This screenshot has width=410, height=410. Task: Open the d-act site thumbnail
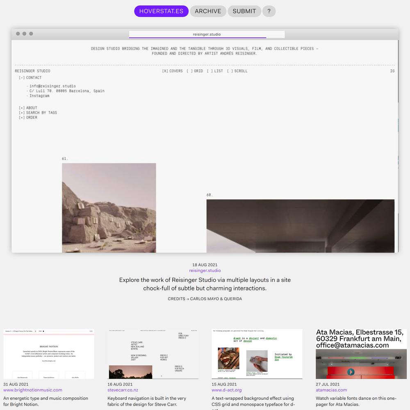(257, 354)
